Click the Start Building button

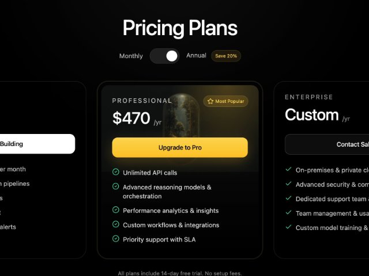(36, 144)
